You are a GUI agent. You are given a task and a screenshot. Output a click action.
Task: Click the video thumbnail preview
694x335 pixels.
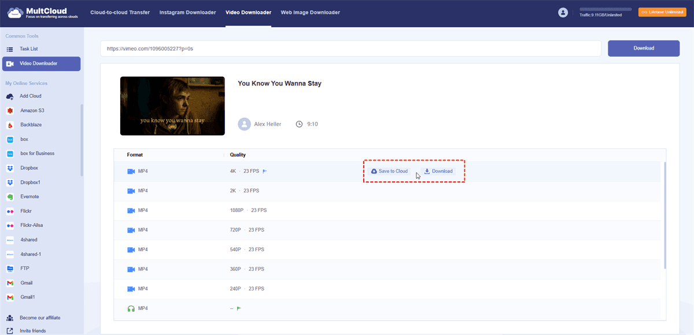[x=172, y=106]
